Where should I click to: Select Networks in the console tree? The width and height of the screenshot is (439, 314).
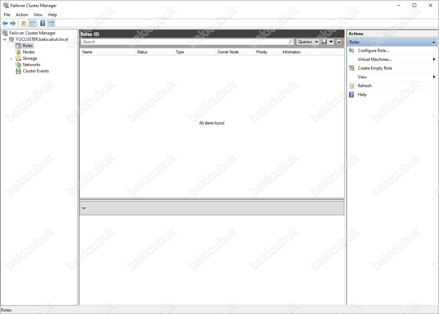[32, 65]
